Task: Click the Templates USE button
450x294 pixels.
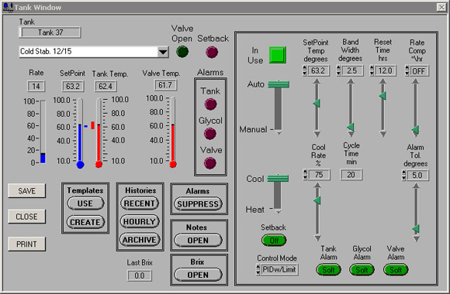Action: click(85, 203)
